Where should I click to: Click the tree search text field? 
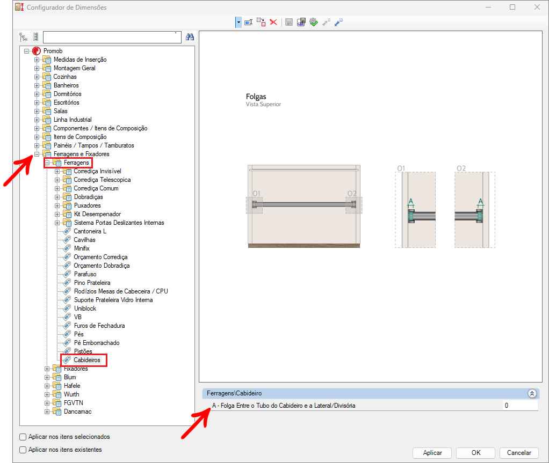point(112,37)
